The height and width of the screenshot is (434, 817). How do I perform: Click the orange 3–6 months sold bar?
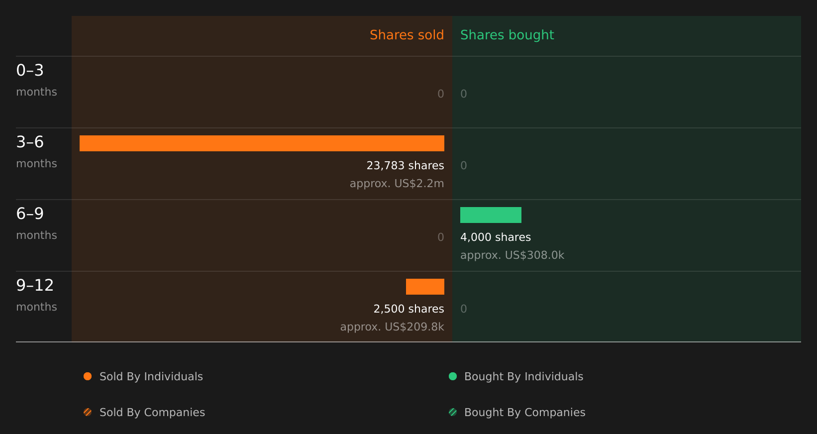coord(262,143)
